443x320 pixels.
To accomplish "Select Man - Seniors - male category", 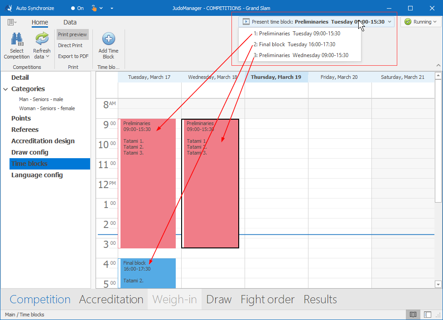I will pos(41,99).
